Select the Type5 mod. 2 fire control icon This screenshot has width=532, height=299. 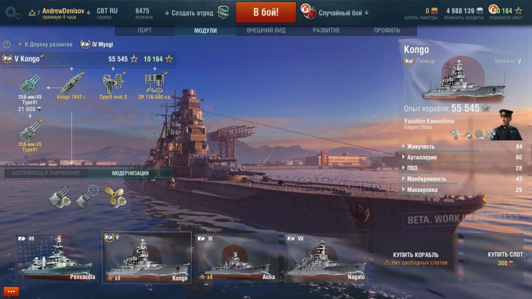click(113, 82)
